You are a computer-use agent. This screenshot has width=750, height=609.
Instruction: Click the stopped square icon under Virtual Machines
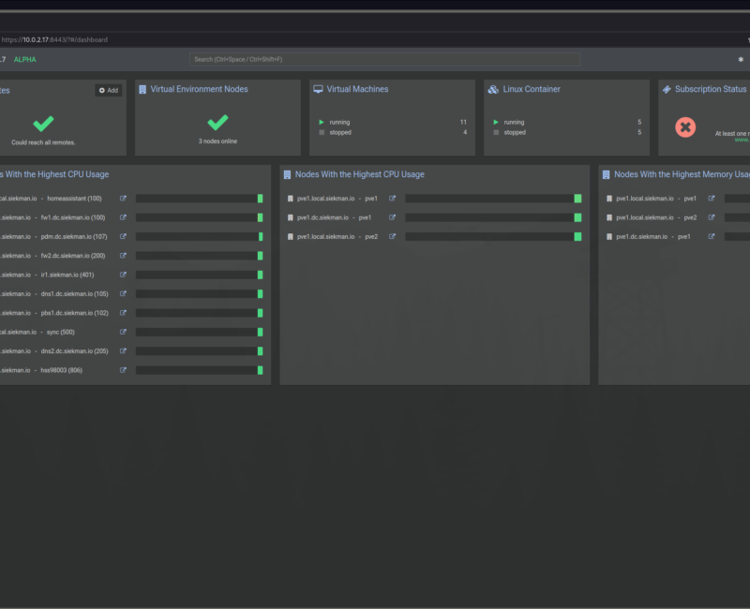(x=322, y=132)
